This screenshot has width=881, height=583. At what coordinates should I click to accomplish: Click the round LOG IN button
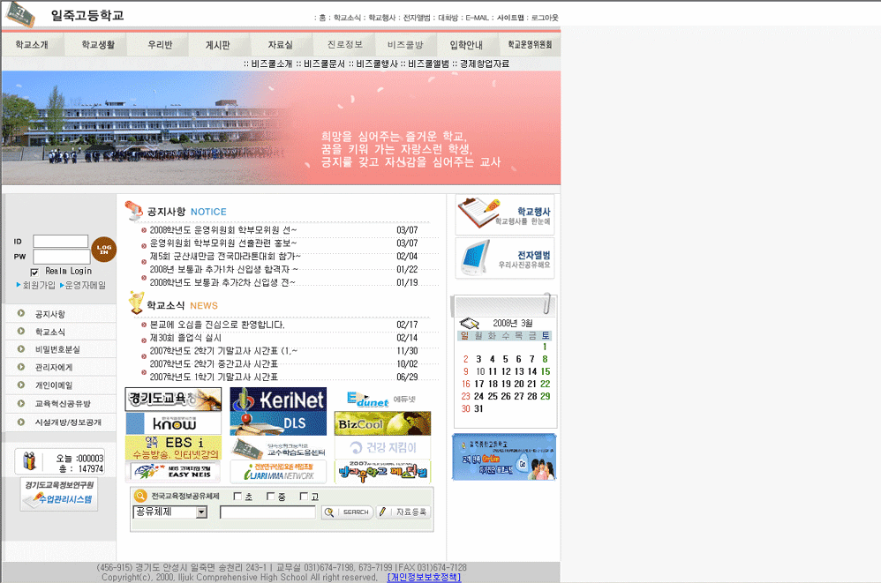pyautogui.click(x=103, y=250)
